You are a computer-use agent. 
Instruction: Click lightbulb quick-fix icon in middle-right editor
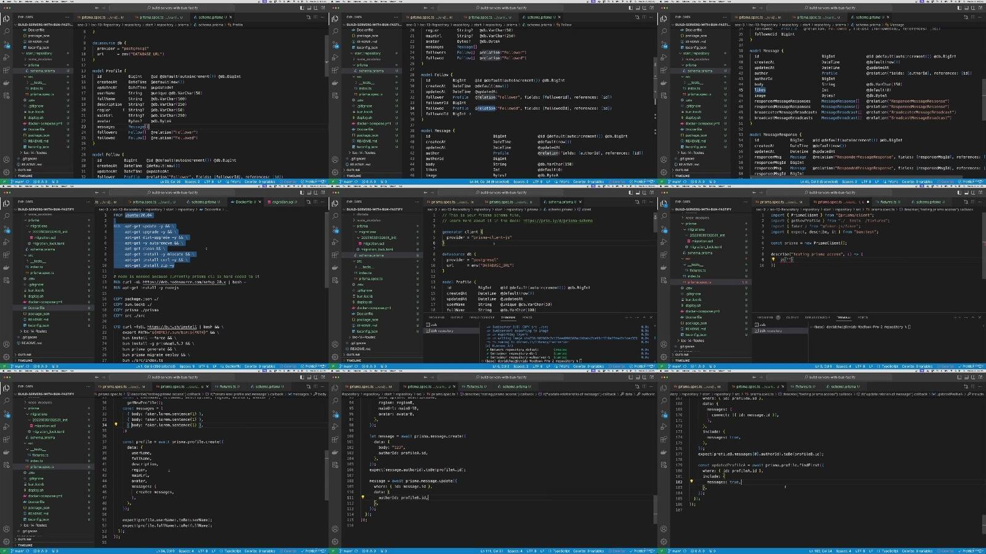[773, 259]
